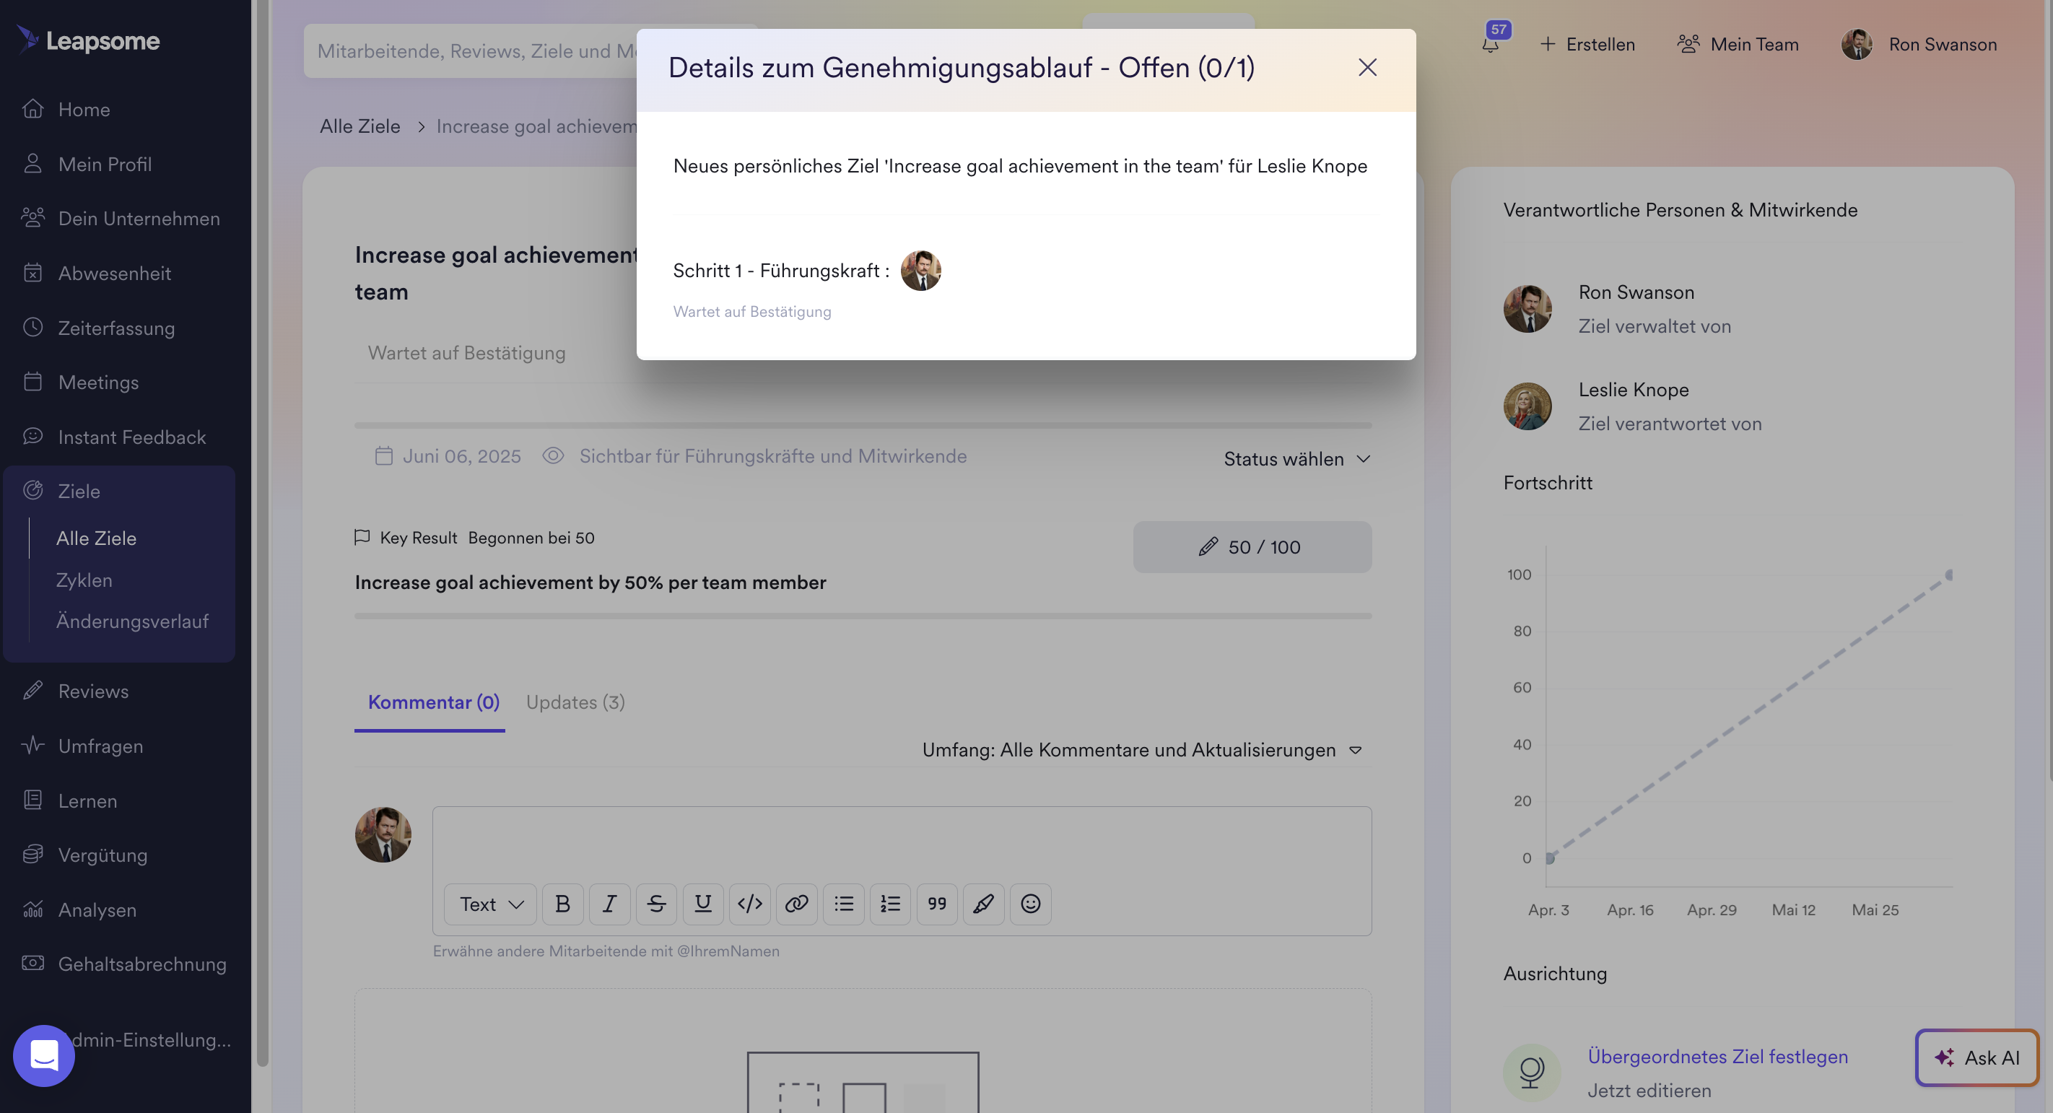Open Ron Swanson profile menu
Viewport: 2053px width, 1113px height.
tap(1919, 45)
